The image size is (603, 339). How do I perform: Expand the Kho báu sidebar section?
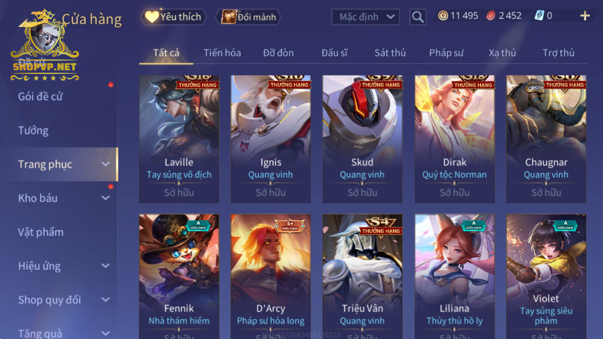pyautogui.click(x=105, y=198)
